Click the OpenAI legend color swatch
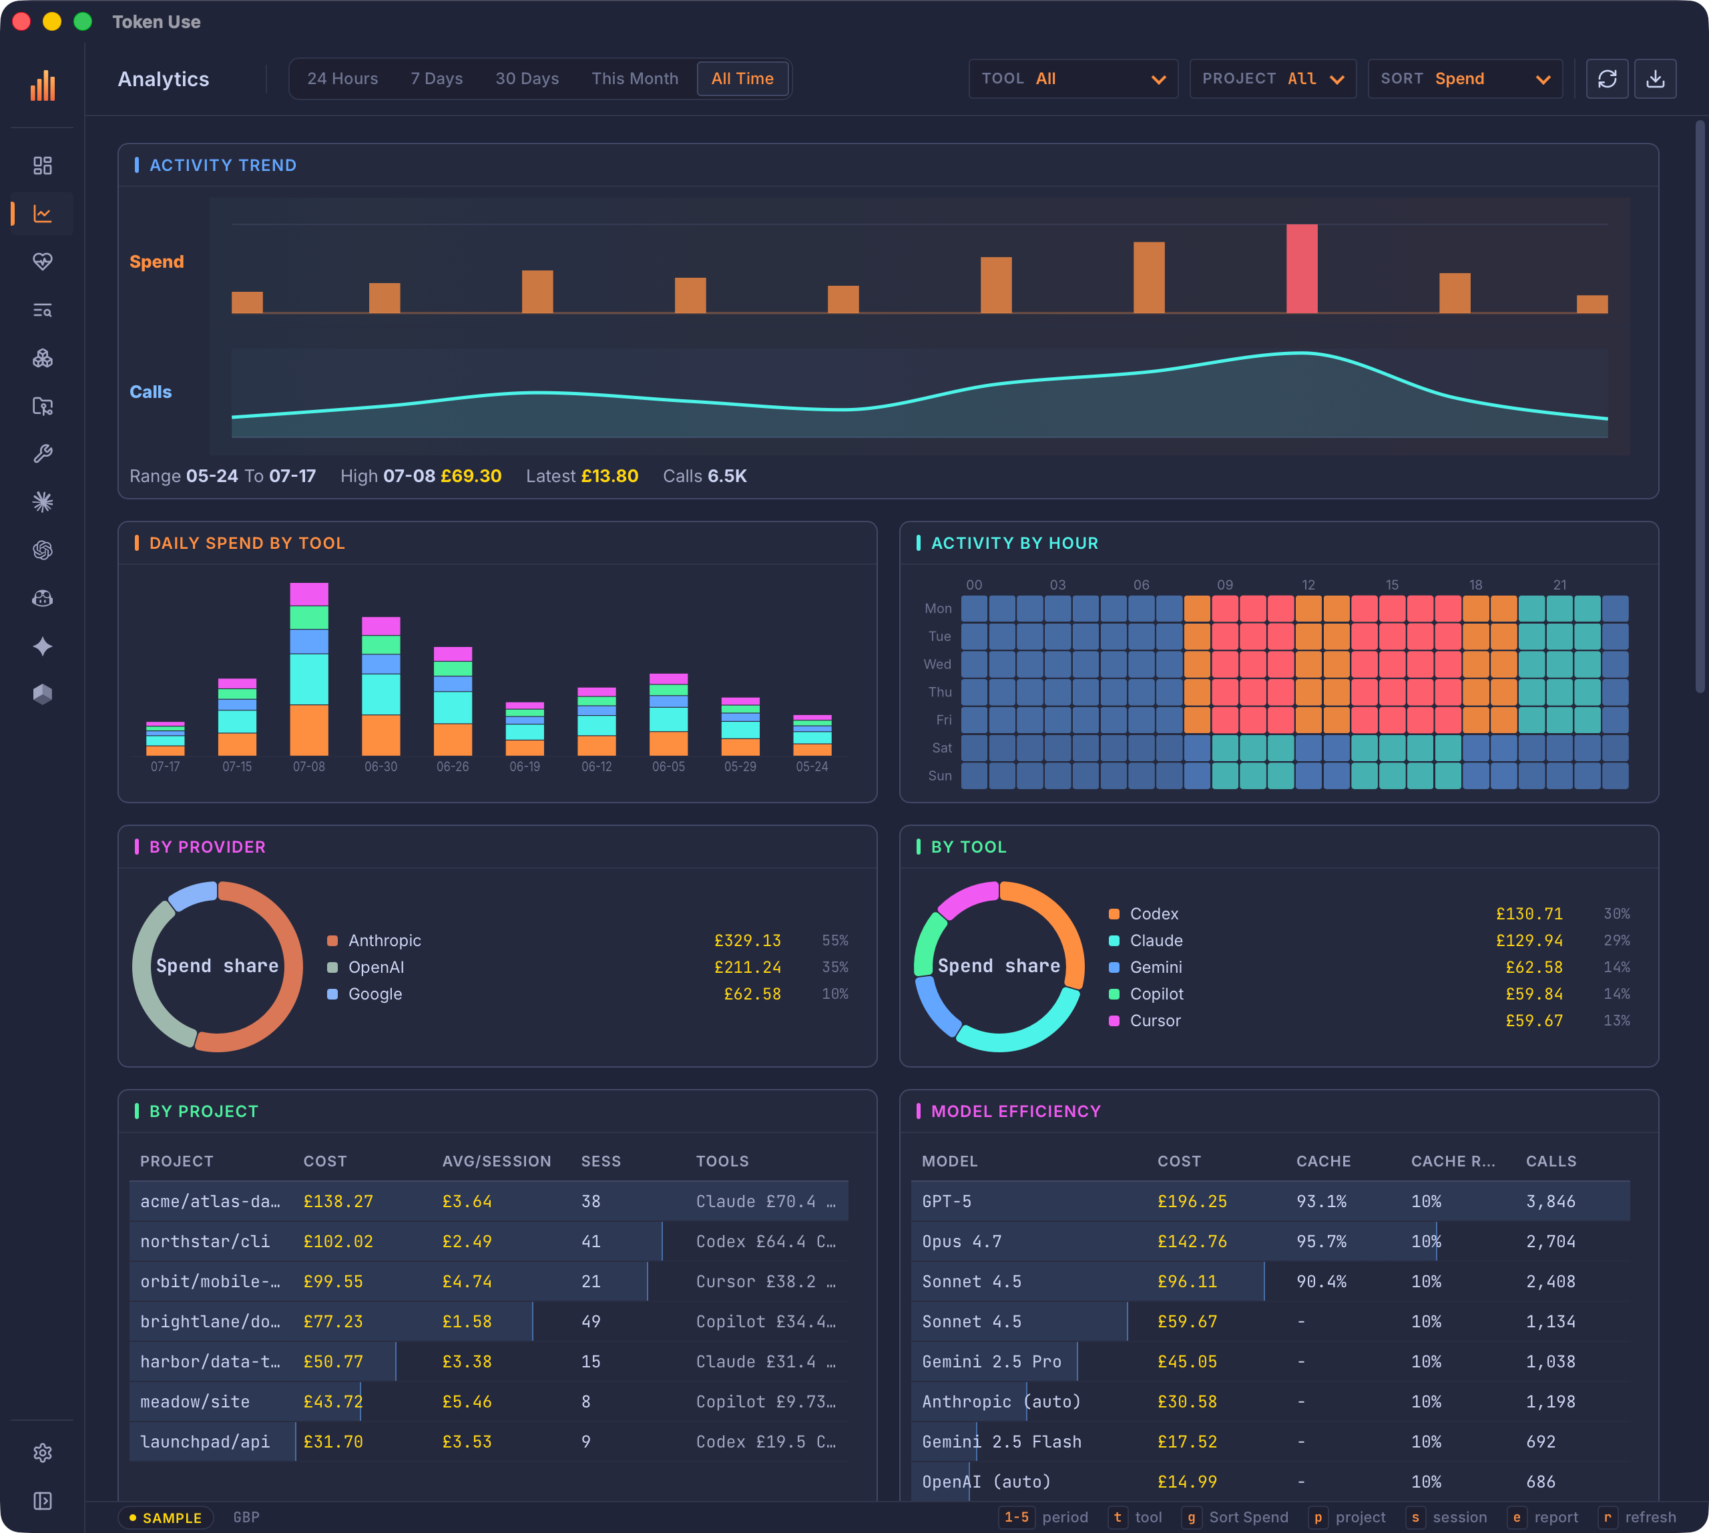 [332, 967]
